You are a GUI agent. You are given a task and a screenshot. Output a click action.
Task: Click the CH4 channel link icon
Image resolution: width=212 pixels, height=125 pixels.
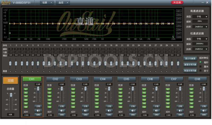(109, 115)
